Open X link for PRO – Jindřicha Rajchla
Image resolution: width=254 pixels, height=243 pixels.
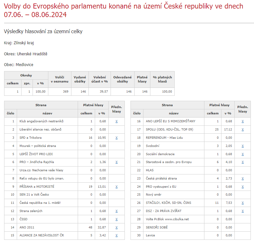tap(117, 162)
